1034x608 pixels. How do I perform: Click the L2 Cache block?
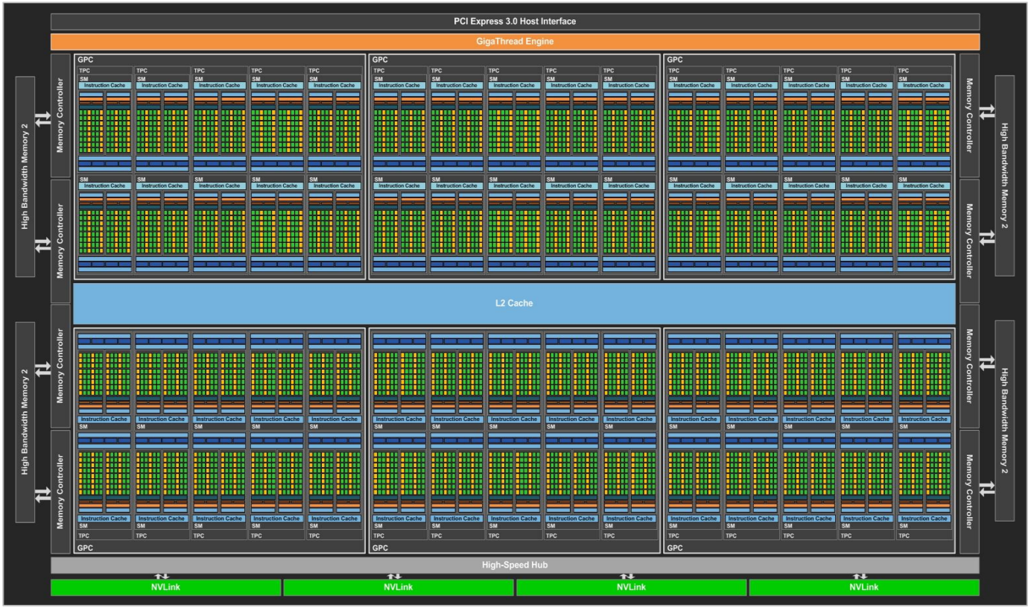click(x=514, y=303)
